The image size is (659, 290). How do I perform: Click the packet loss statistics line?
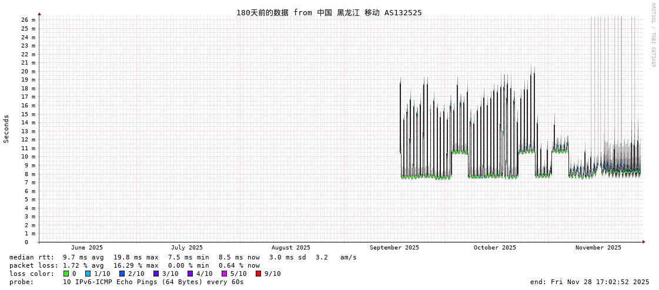[x=135, y=265]
